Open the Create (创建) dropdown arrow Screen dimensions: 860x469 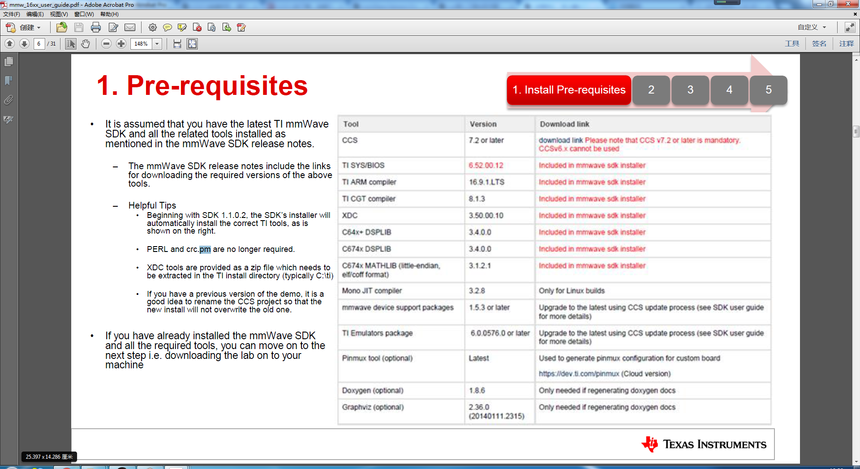tap(39, 28)
